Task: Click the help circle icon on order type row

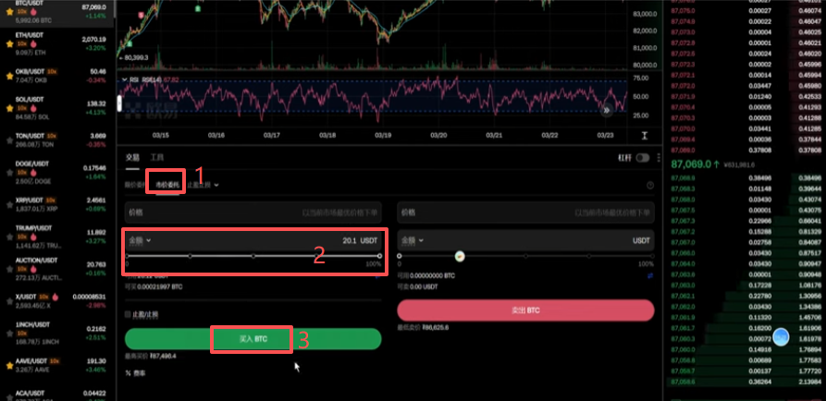Action: coord(650,185)
